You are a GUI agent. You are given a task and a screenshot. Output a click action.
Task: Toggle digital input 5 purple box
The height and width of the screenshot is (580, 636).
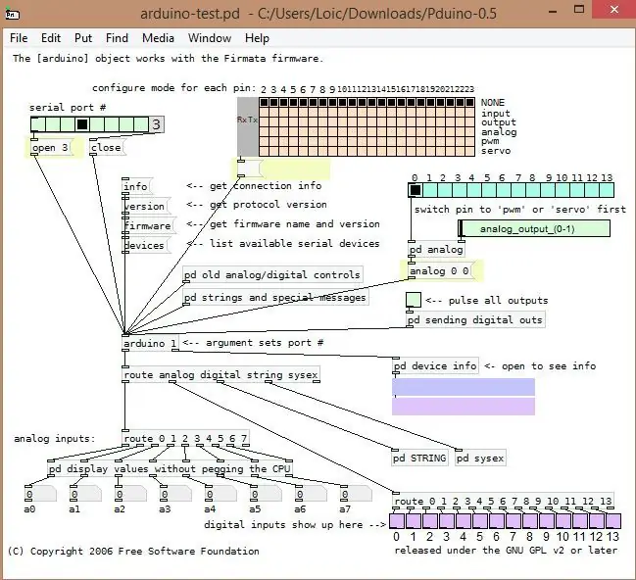click(x=480, y=521)
